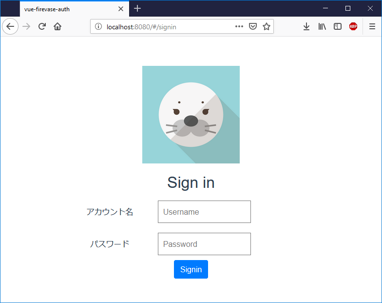Maximize the Firefox window

click(x=348, y=9)
